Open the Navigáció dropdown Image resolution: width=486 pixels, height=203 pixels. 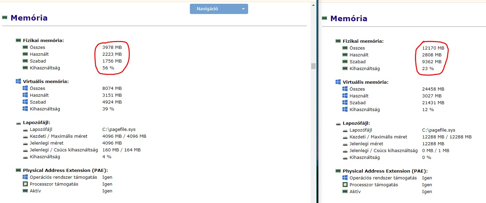point(219,9)
